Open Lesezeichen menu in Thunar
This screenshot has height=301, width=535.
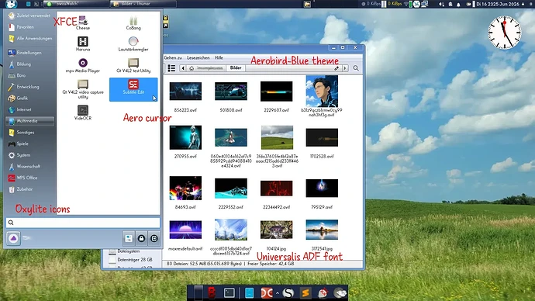198,57
